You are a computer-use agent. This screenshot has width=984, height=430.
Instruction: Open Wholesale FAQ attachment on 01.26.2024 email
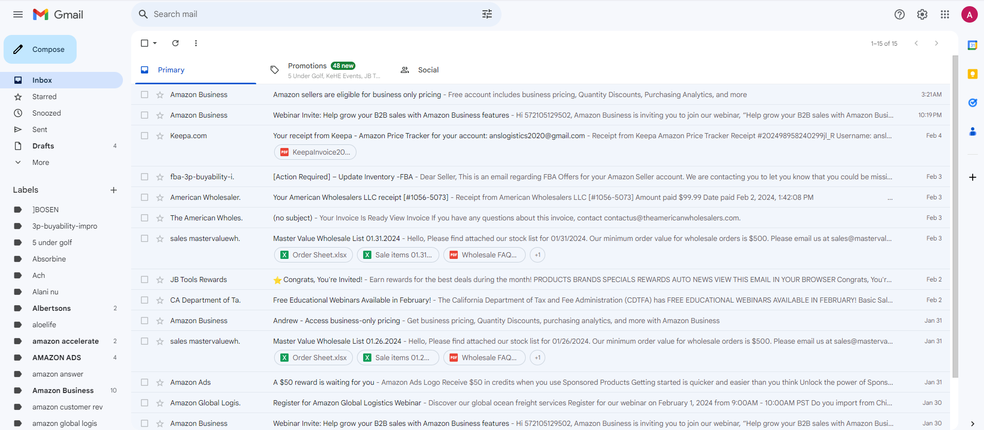pyautogui.click(x=485, y=358)
